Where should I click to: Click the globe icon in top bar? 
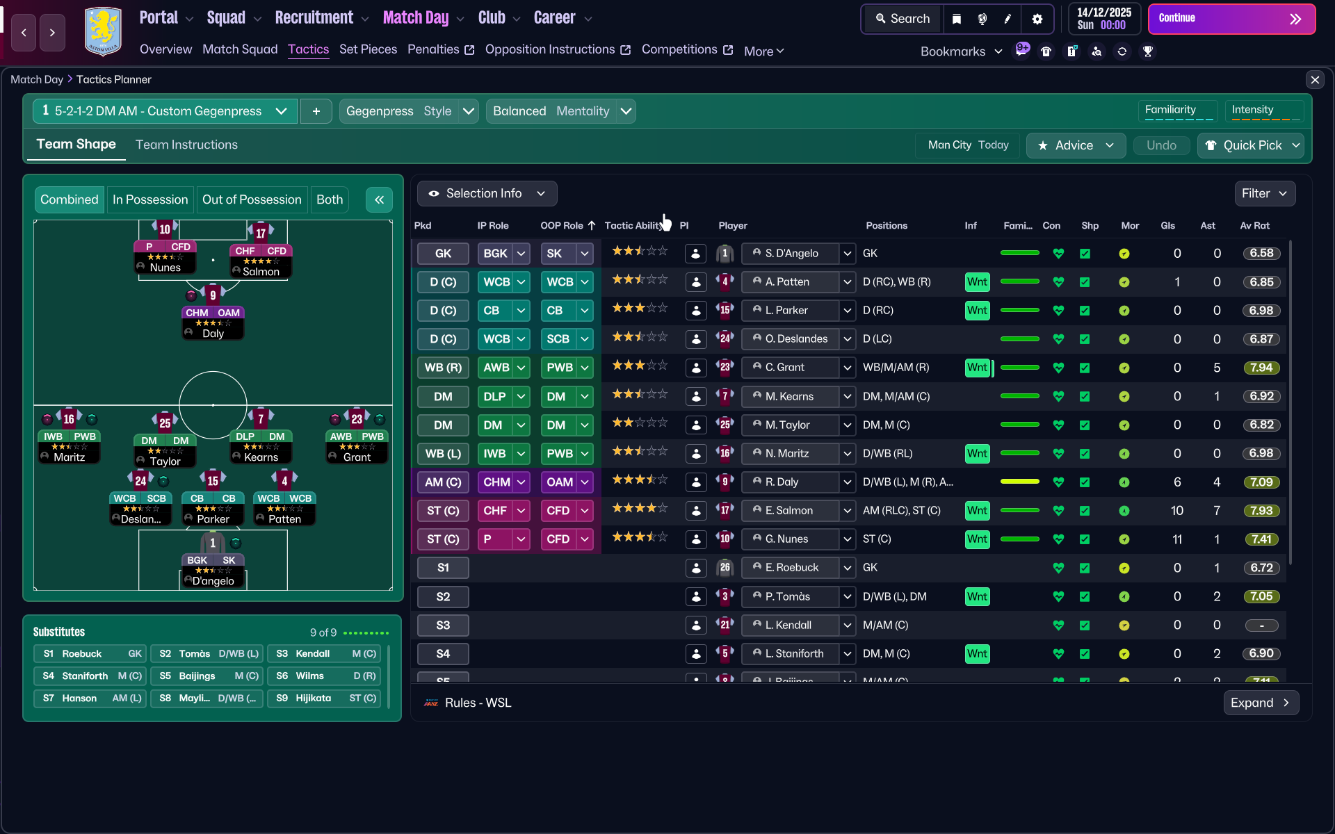(982, 19)
